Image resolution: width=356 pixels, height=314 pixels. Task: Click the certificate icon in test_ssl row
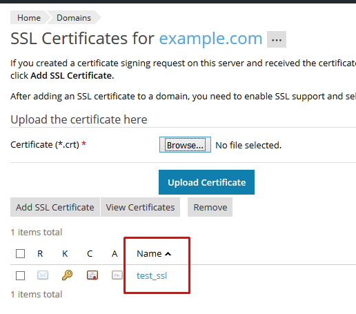(x=92, y=275)
